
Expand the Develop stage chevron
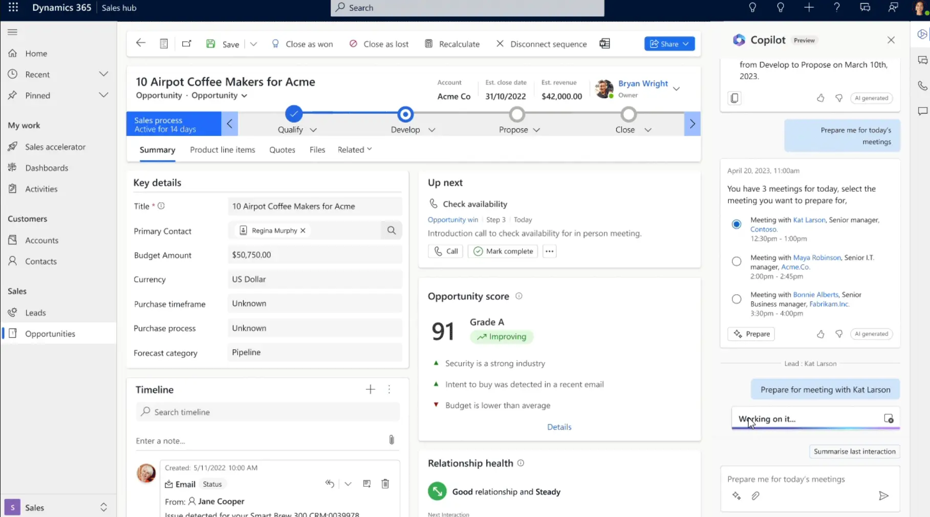click(x=432, y=130)
